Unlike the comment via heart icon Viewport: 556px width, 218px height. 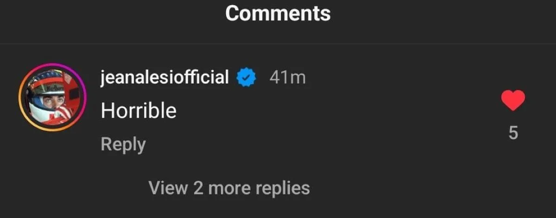point(513,101)
